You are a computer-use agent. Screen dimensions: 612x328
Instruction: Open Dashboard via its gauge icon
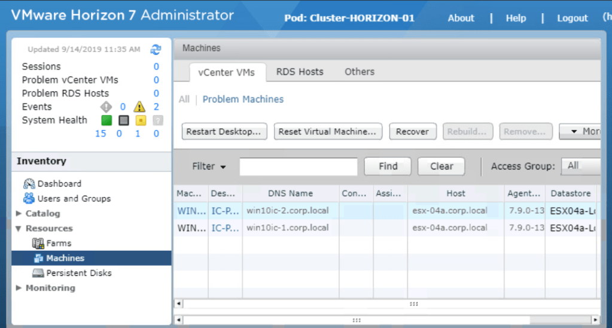[29, 184]
